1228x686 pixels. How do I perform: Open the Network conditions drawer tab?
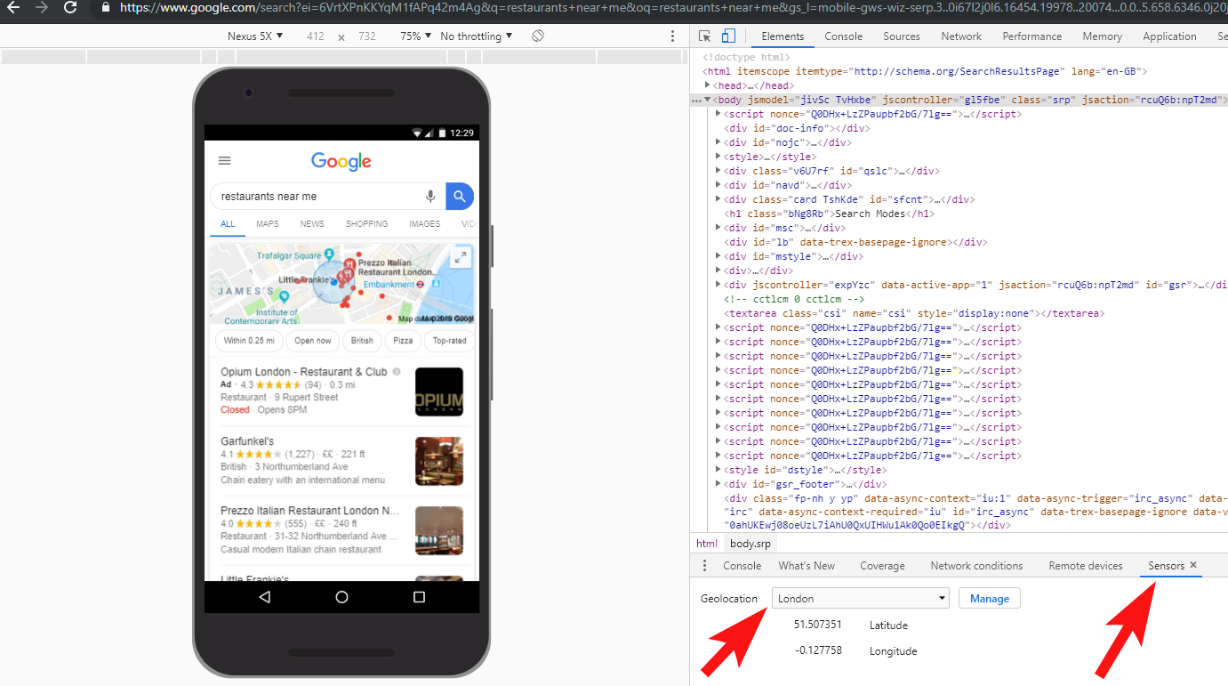(976, 566)
